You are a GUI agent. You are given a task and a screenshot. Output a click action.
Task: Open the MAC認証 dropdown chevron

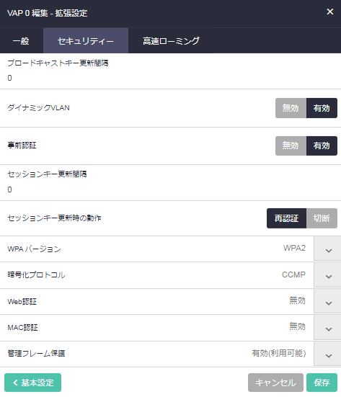click(x=327, y=328)
